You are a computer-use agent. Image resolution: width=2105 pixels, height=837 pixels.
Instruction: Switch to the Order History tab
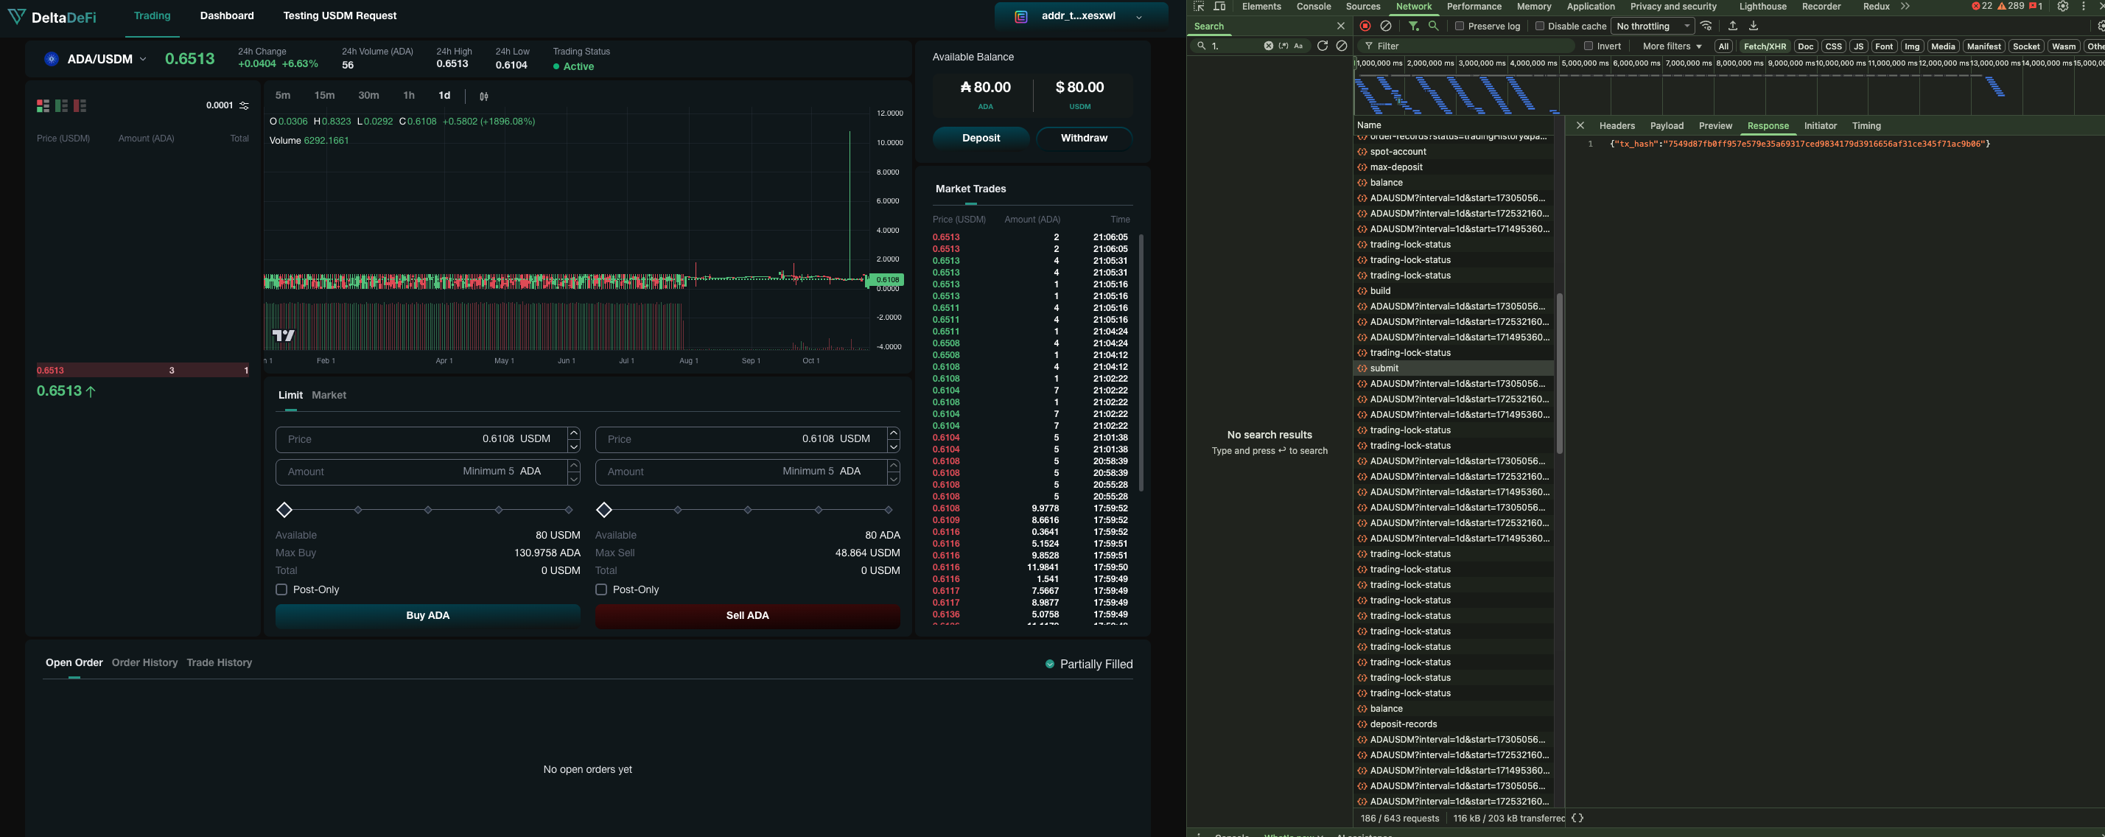pos(144,663)
